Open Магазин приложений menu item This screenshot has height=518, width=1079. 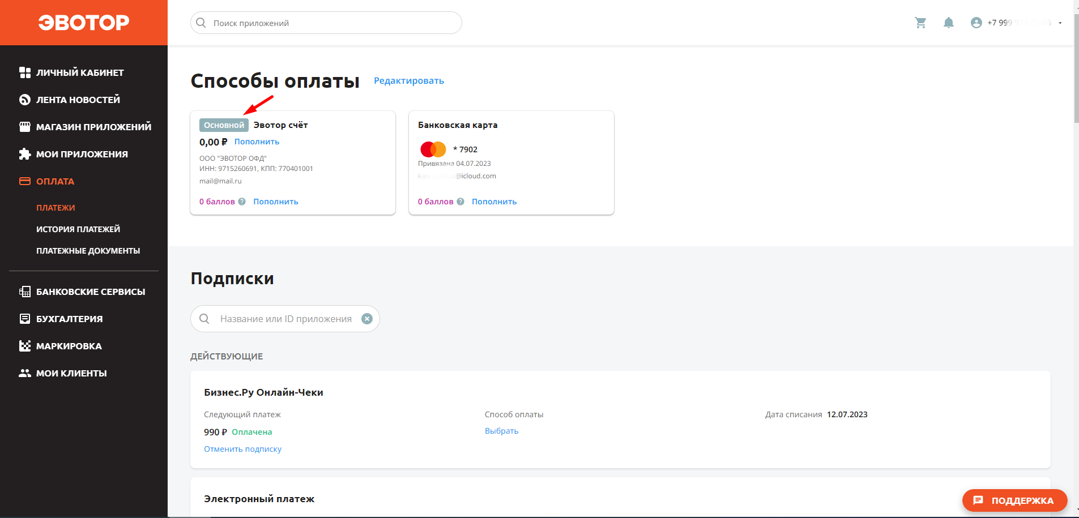point(94,127)
